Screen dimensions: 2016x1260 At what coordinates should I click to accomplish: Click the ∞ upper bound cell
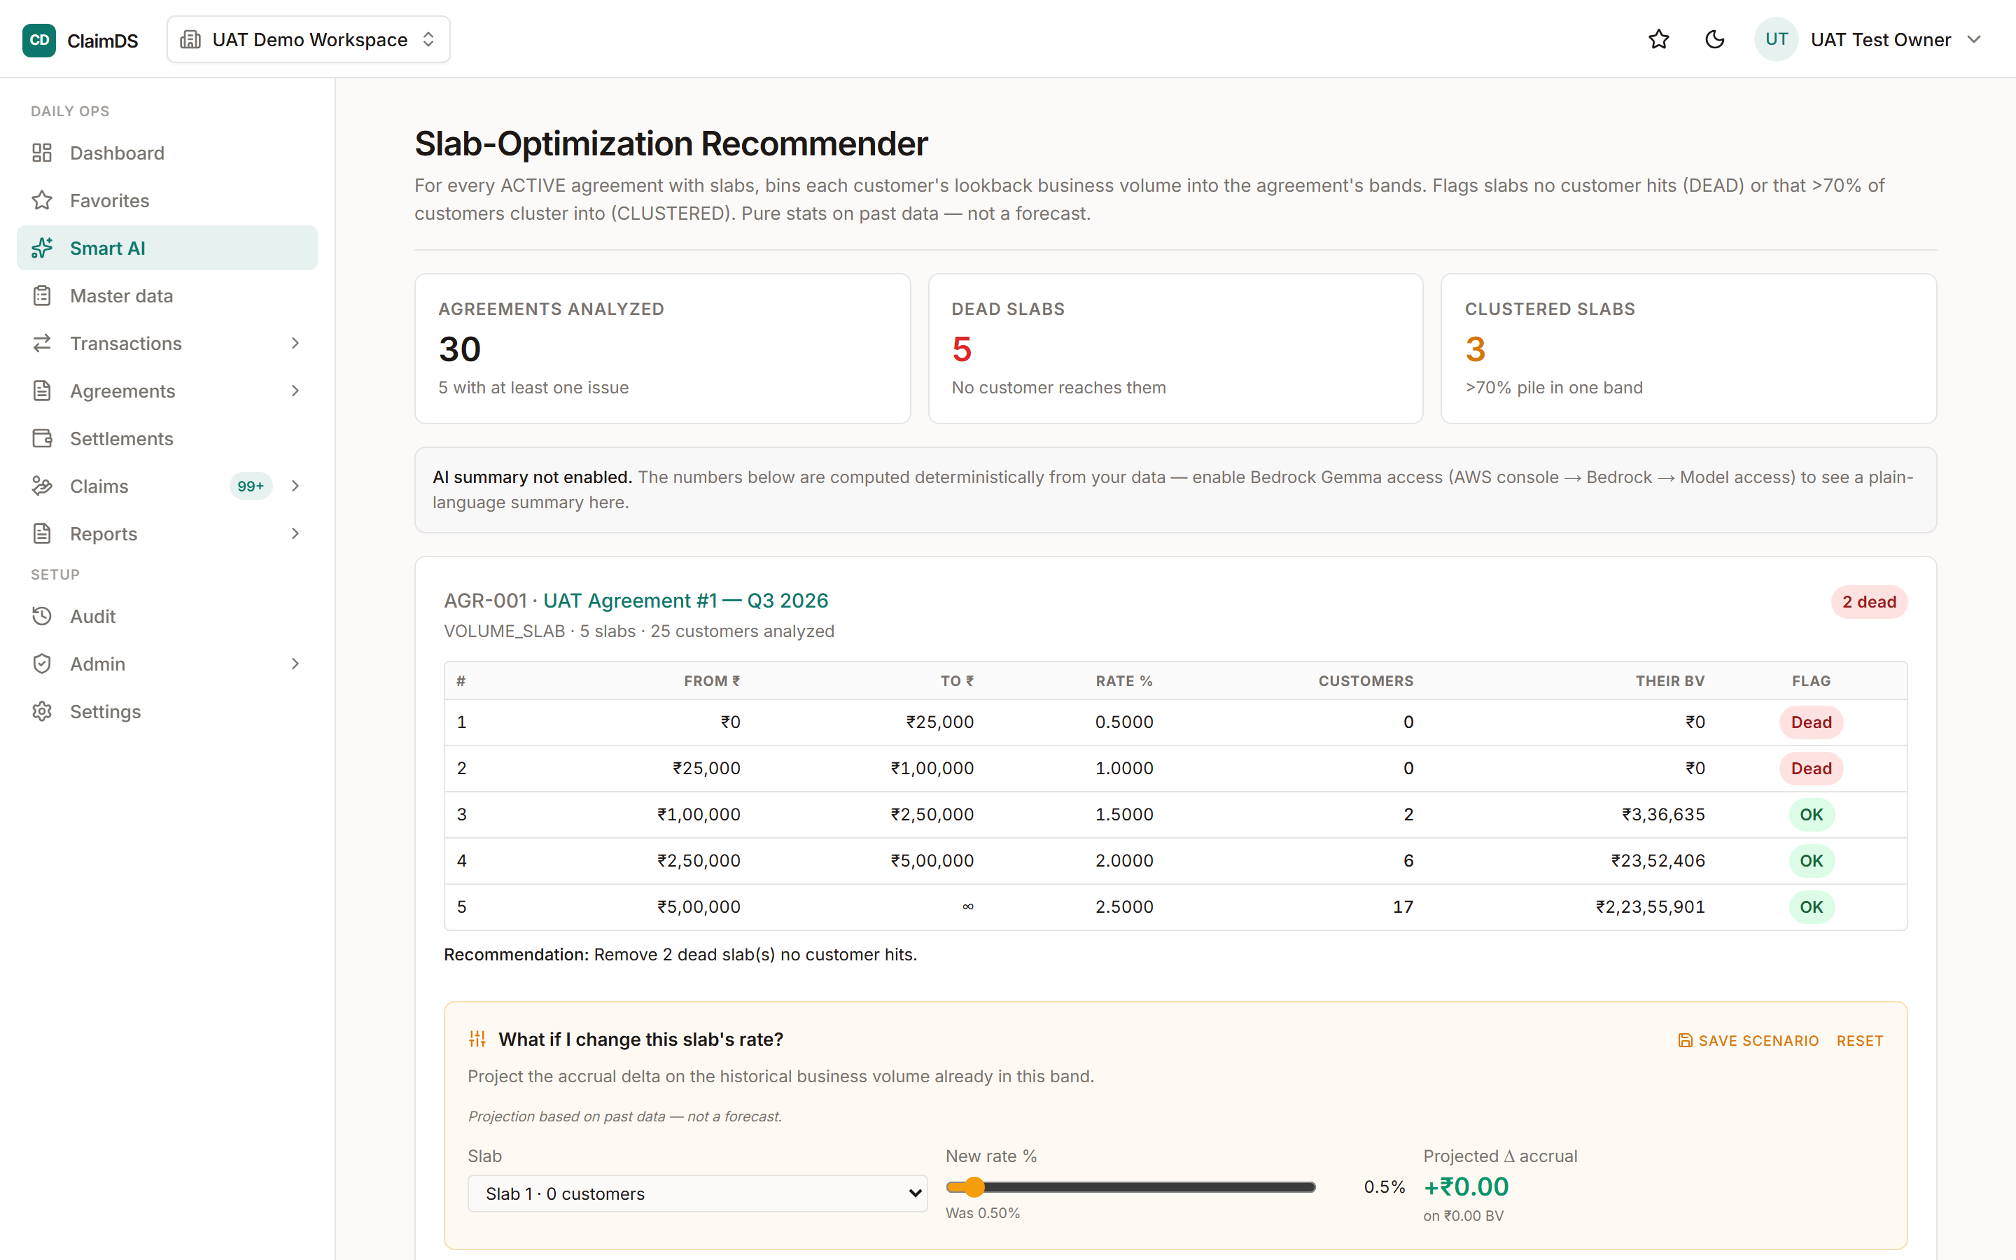tap(967, 906)
